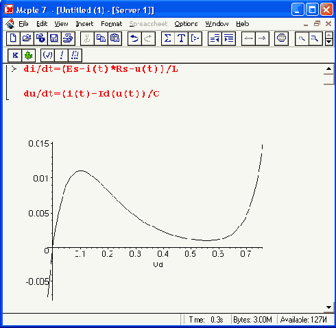Open the Format menu
Screen dimensions: 336x328
coord(112,24)
